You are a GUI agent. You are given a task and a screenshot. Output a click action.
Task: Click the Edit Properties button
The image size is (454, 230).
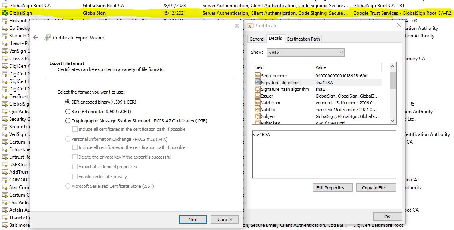point(333,188)
